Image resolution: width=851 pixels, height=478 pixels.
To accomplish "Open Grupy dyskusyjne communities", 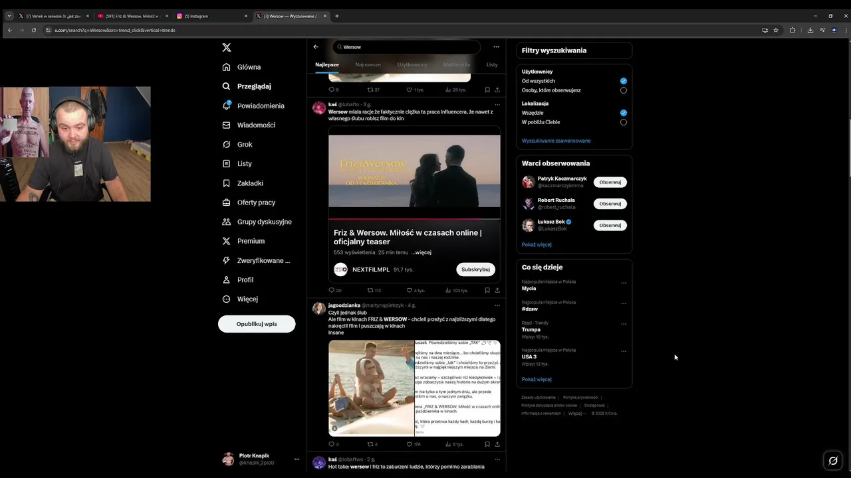I will (x=257, y=222).
